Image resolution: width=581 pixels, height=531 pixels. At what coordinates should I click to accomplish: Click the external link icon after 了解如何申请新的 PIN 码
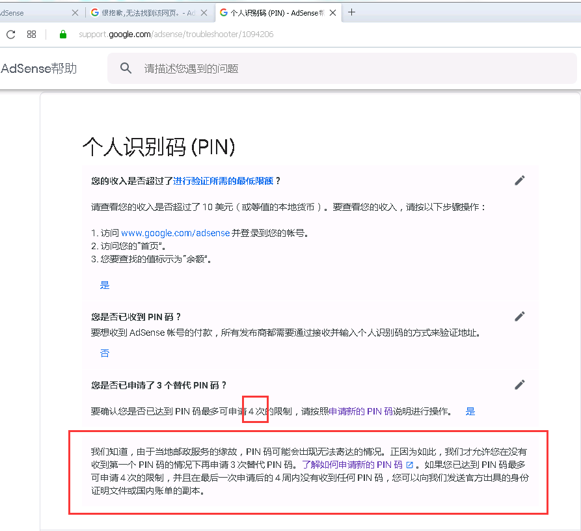pos(409,465)
